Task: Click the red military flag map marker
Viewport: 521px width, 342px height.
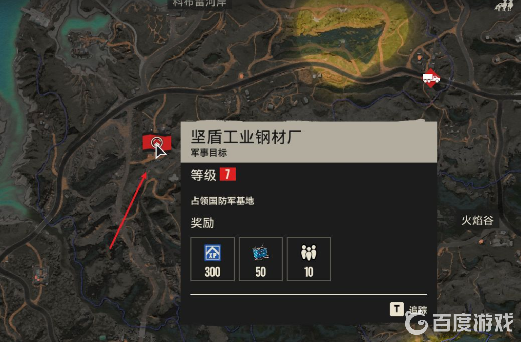Action: [x=156, y=142]
